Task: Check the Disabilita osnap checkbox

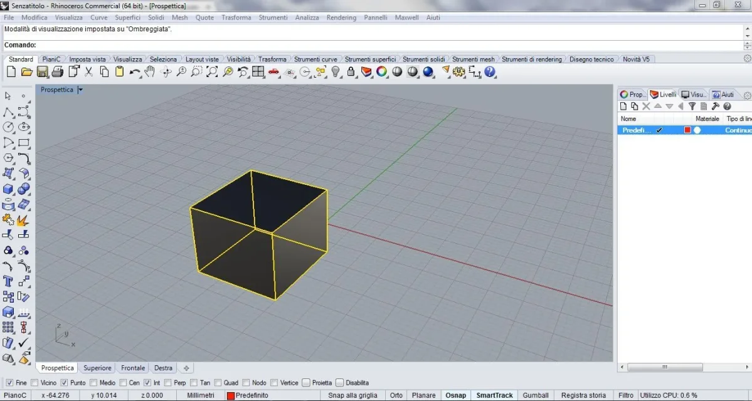Action: click(x=339, y=383)
